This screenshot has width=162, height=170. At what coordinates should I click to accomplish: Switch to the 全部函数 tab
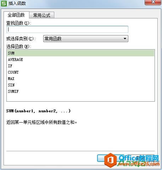[16, 15]
